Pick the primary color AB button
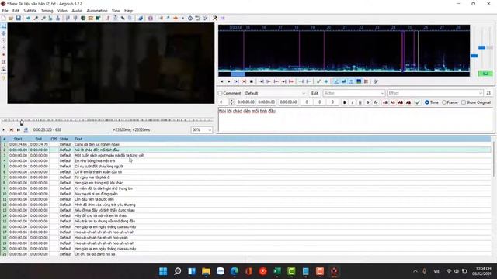Viewport: 497px width, 279px height. (x=385, y=102)
